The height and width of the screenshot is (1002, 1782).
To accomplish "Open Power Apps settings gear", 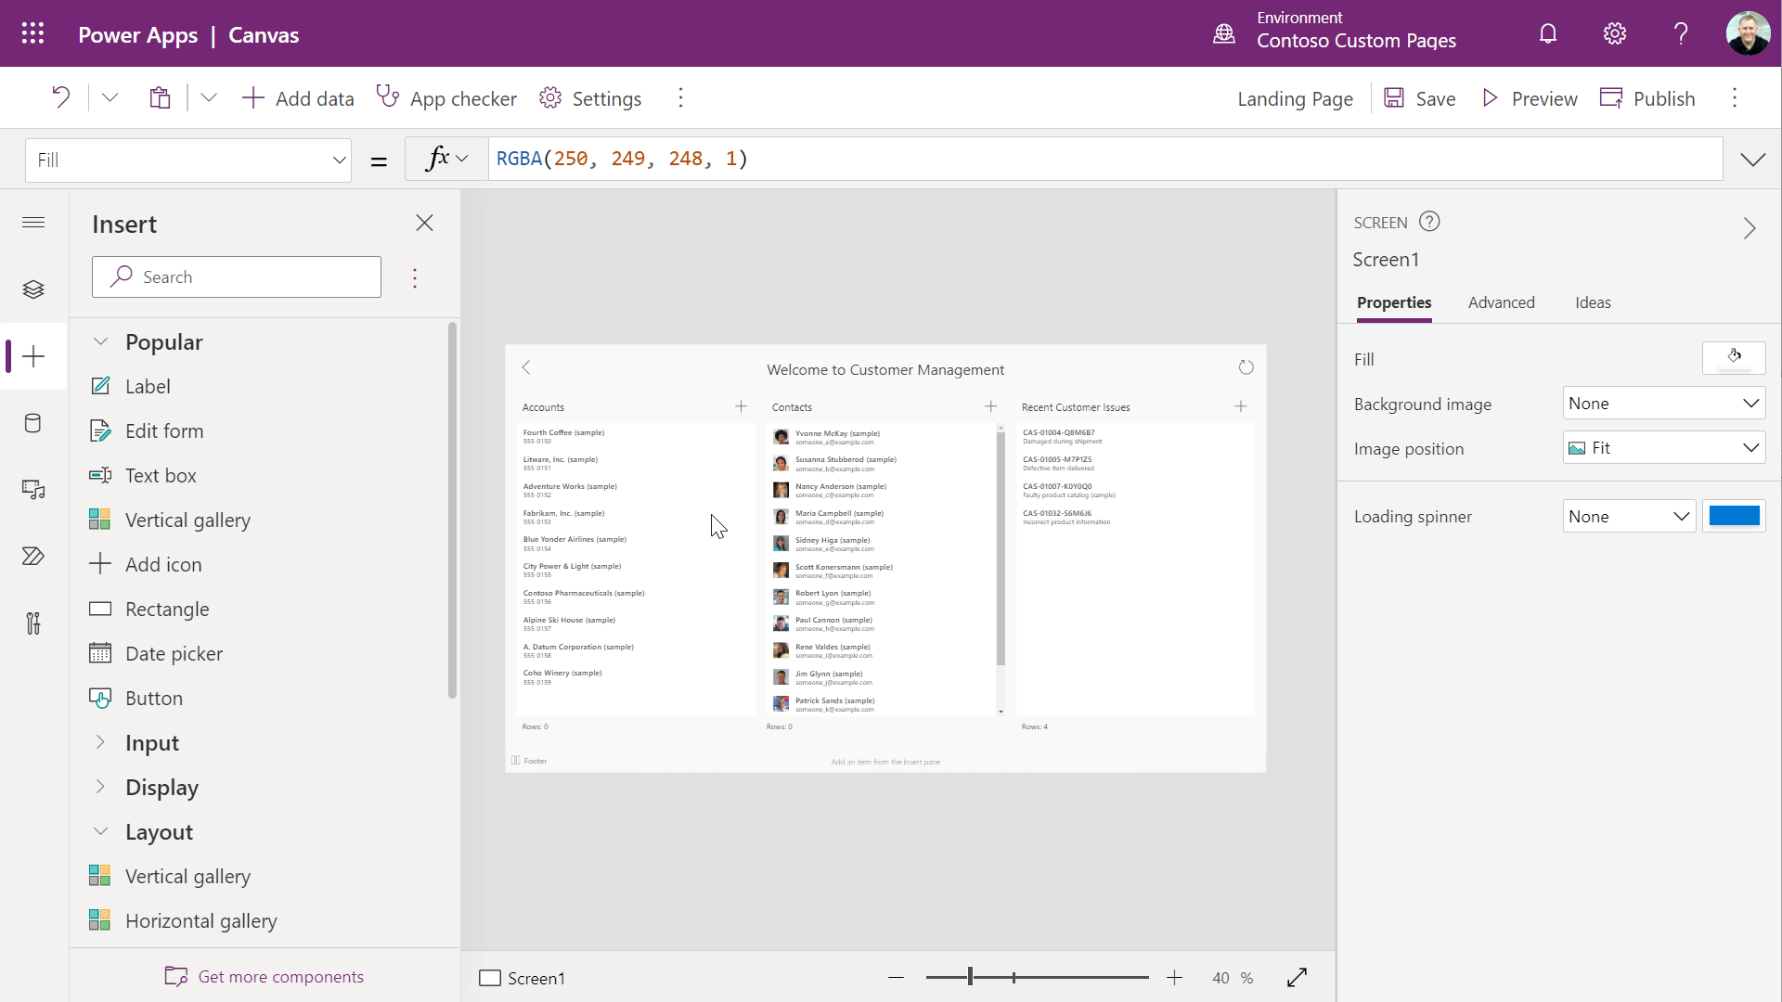I will point(1614,33).
